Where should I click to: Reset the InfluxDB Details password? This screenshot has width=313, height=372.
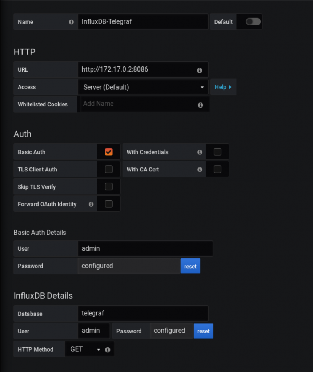tap(203, 331)
